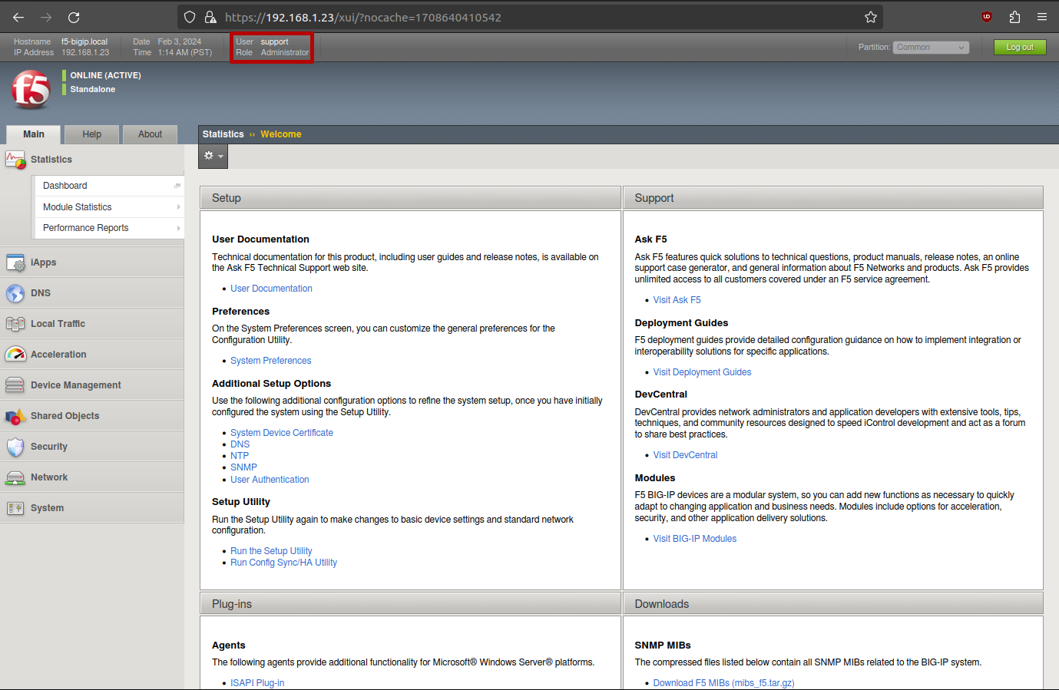1059x690 pixels.
Task: Open the Partition Common dropdown
Action: point(931,48)
